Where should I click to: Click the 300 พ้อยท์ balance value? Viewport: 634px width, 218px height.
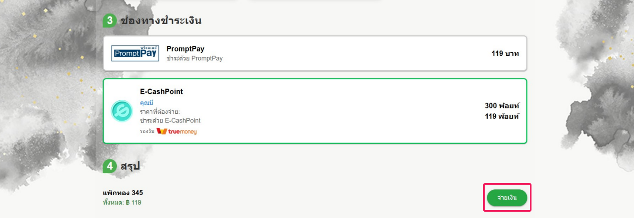coord(502,106)
